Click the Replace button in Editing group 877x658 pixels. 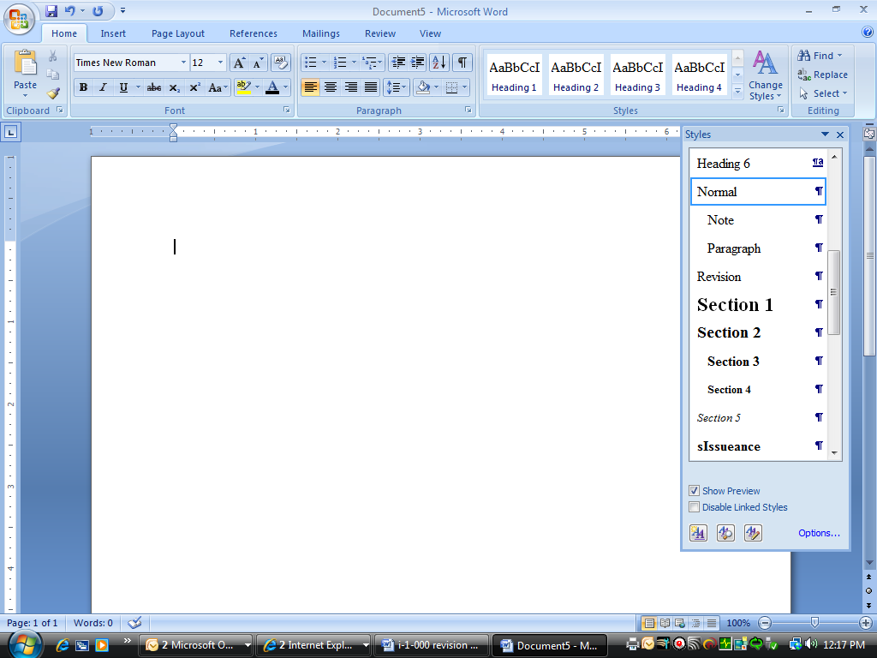pyautogui.click(x=823, y=75)
